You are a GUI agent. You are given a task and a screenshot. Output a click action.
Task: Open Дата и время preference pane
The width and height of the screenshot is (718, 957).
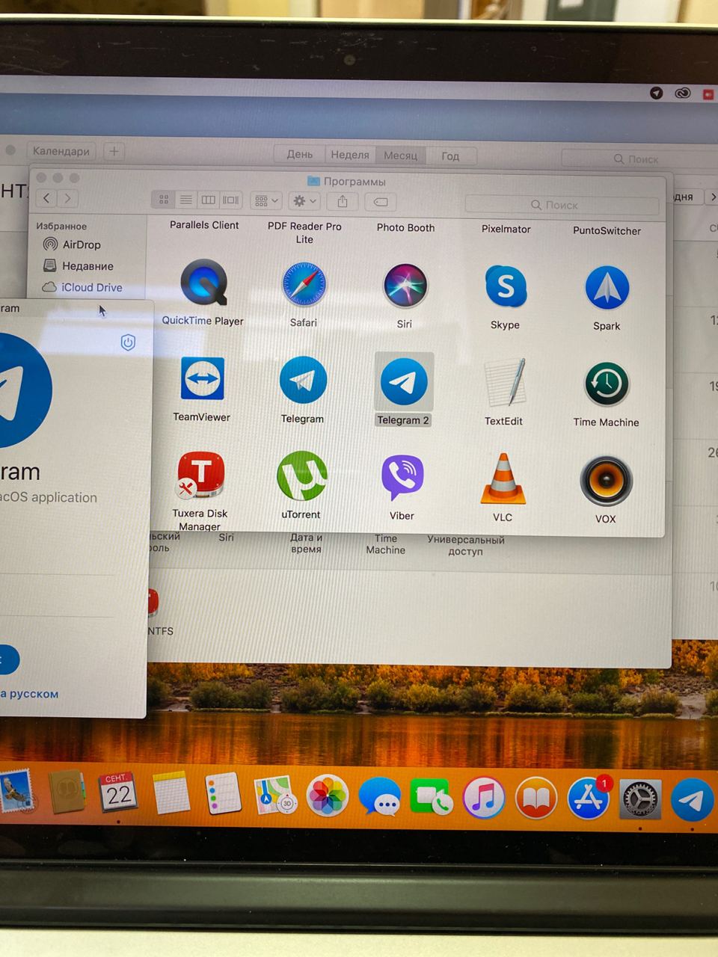tap(306, 543)
